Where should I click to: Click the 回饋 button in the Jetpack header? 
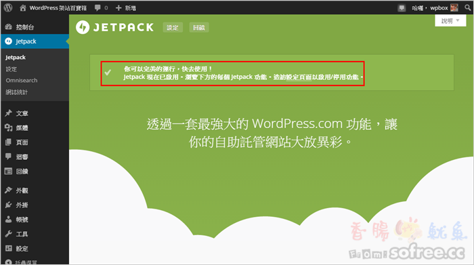click(x=199, y=28)
